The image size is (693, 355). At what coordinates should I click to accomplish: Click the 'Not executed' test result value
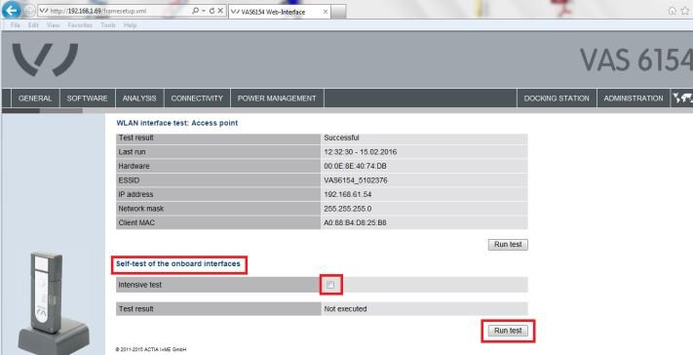pos(345,309)
